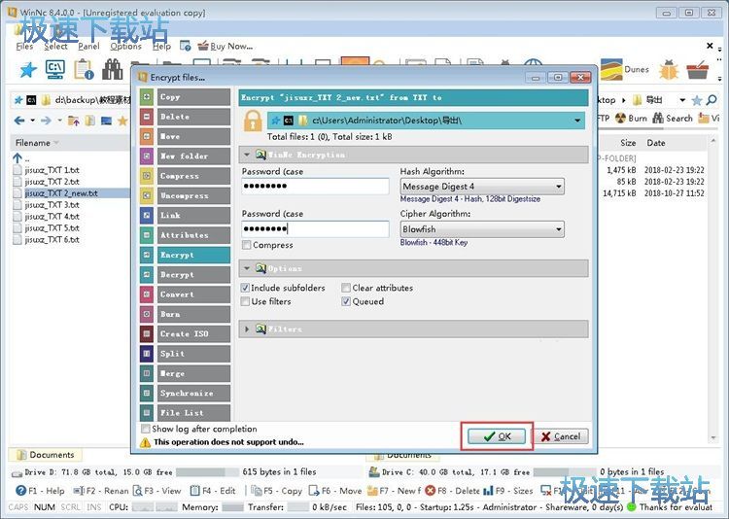Image resolution: width=729 pixels, height=519 pixels.
Task: Collapse the Options section
Action: [247, 268]
